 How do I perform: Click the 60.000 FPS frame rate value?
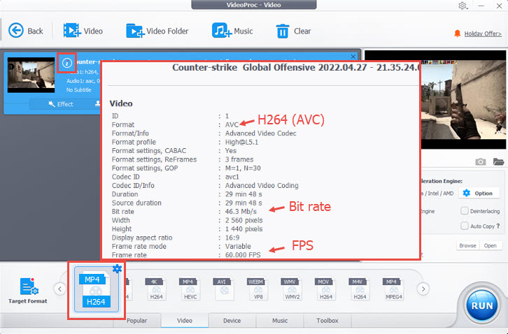click(x=243, y=255)
